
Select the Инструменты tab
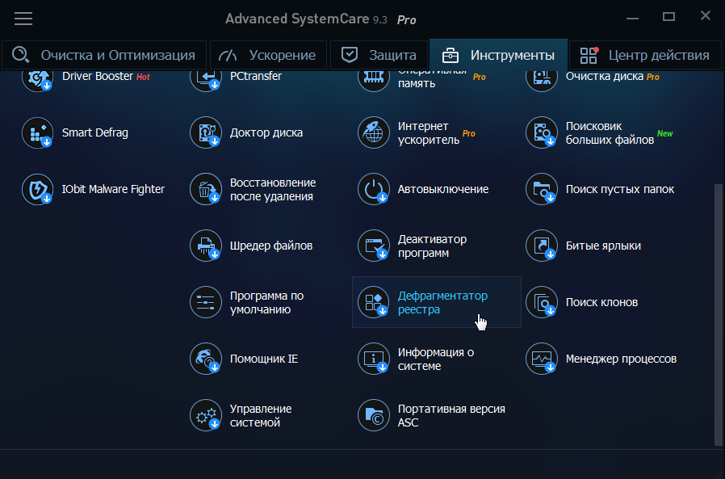(498, 55)
